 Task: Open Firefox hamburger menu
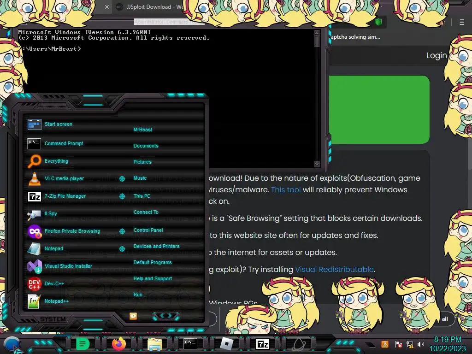pyautogui.click(x=462, y=22)
